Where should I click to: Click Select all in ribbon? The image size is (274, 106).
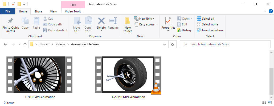(x=205, y=19)
